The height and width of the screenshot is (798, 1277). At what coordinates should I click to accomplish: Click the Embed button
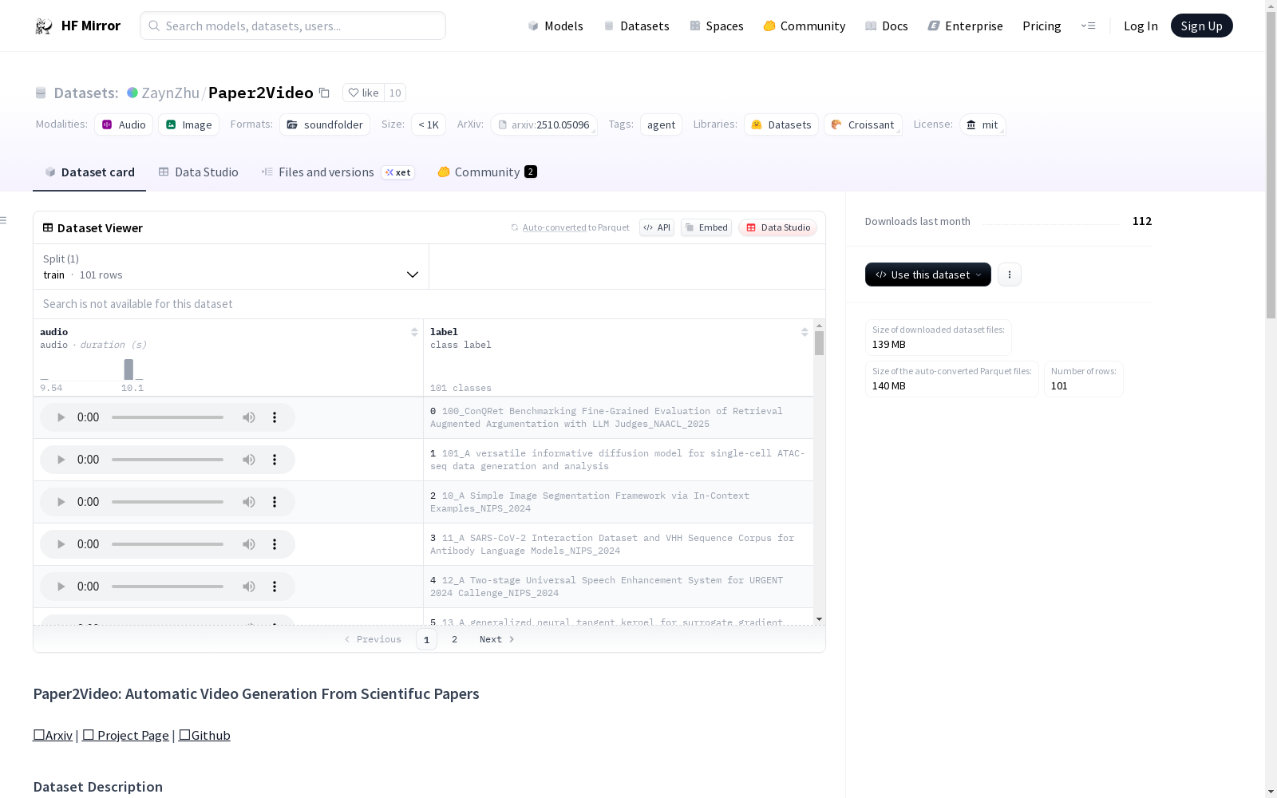706,227
